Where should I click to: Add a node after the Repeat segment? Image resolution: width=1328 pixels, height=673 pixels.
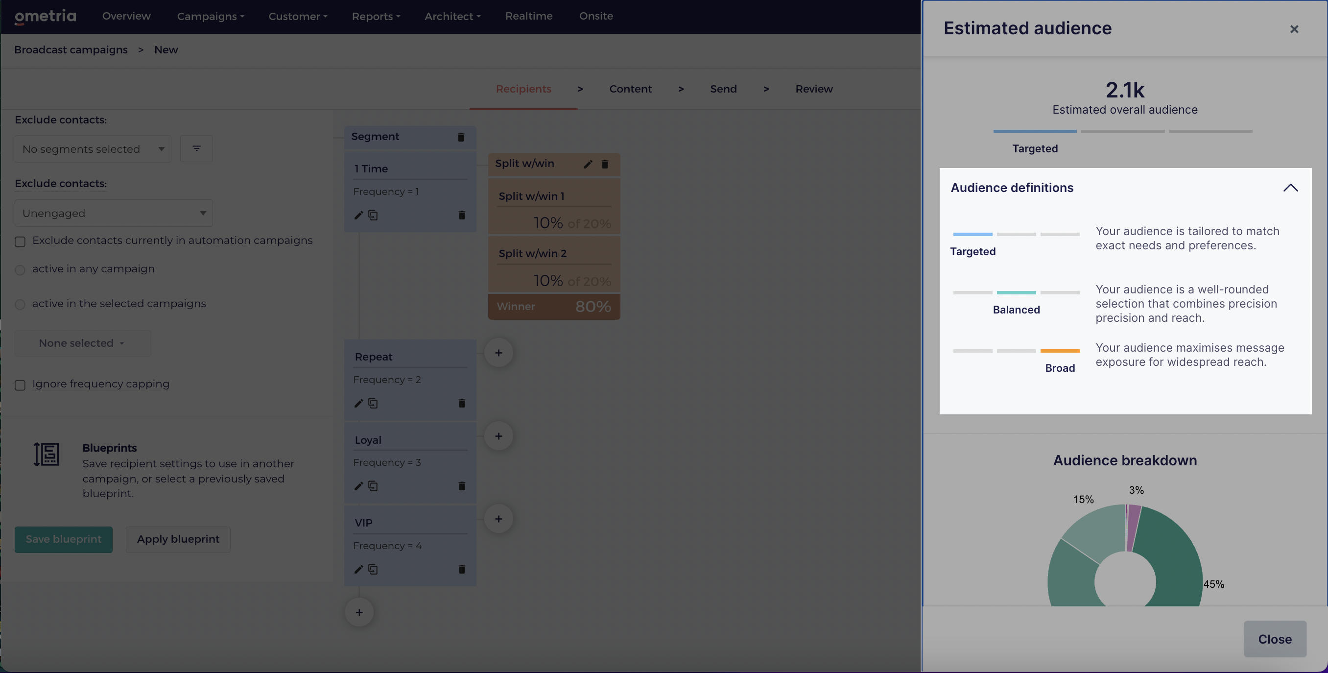[x=498, y=353]
